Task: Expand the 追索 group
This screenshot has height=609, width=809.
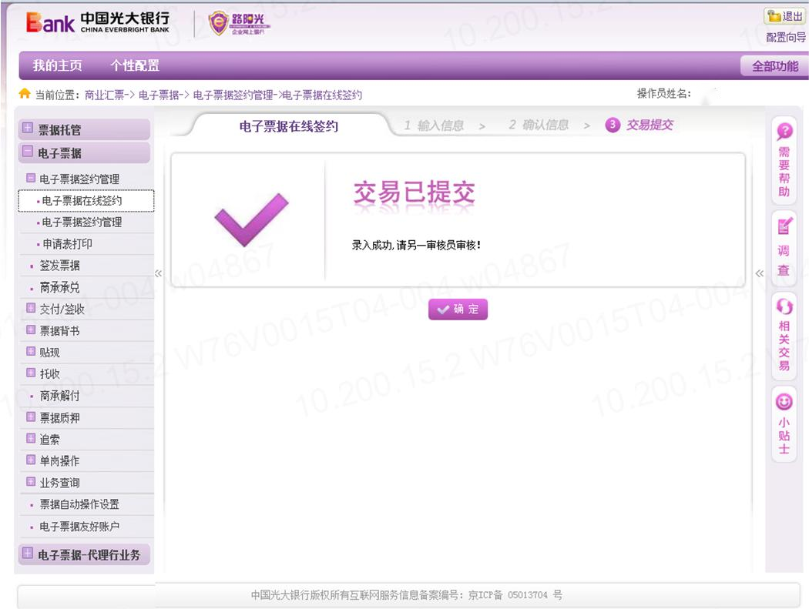Action: tap(31, 438)
